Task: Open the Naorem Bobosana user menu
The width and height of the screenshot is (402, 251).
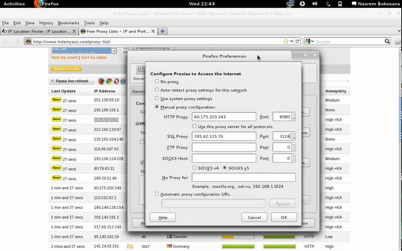Action: click(x=375, y=4)
